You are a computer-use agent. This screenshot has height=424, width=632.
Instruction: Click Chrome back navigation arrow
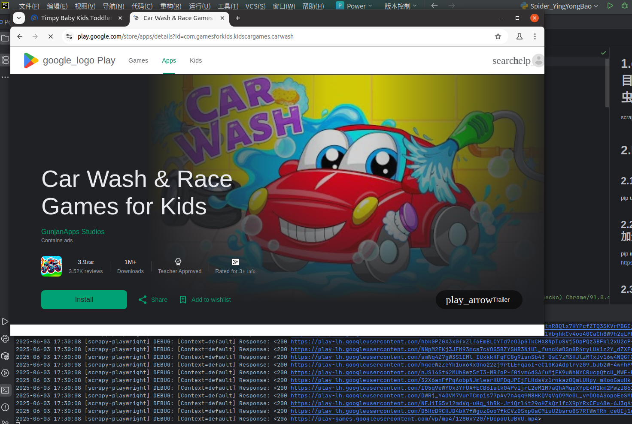20,36
